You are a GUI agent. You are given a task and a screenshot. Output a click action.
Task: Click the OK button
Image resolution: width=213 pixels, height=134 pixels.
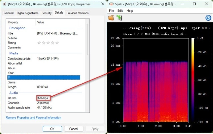(52, 129)
